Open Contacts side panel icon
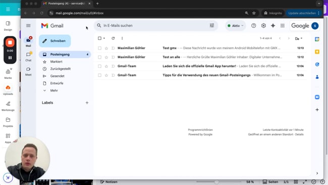Screen dimensions: 328x185 coord(317,77)
